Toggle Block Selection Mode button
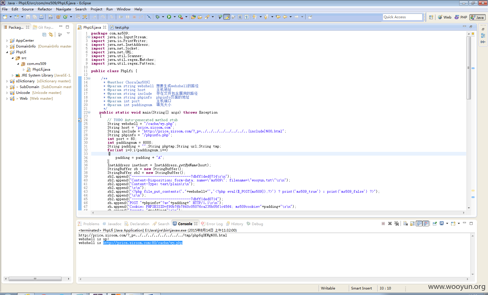Screen dimensions: 488x295 point(240,17)
